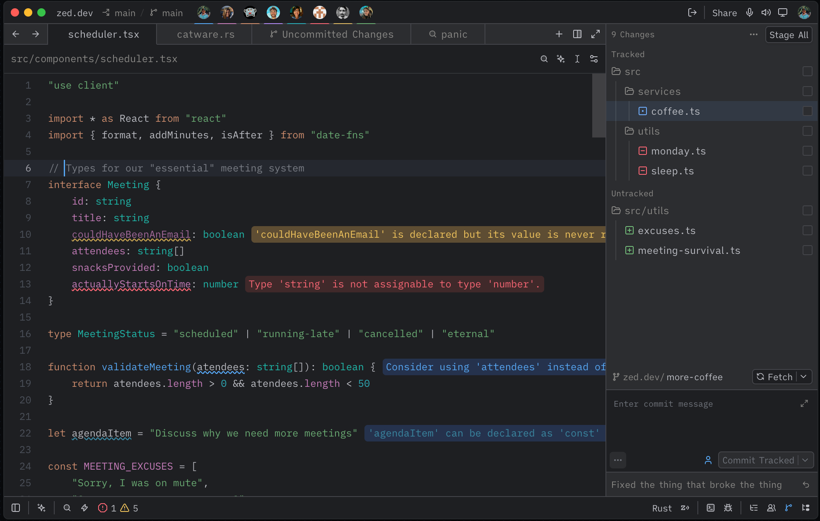Collapse the src/utils untracked folder
The image size is (820, 521).
click(x=616, y=210)
